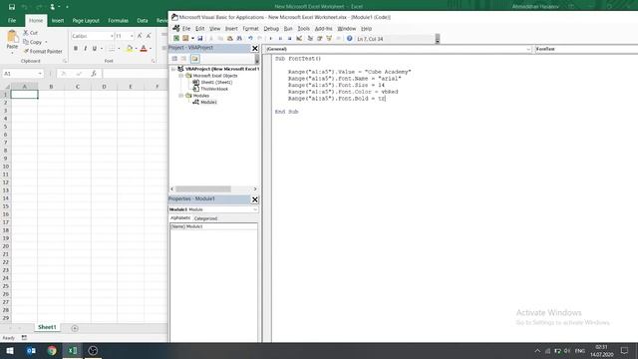Toggle Folders icon in Project panel
The width and height of the screenshot is (638, 359).
195,59
